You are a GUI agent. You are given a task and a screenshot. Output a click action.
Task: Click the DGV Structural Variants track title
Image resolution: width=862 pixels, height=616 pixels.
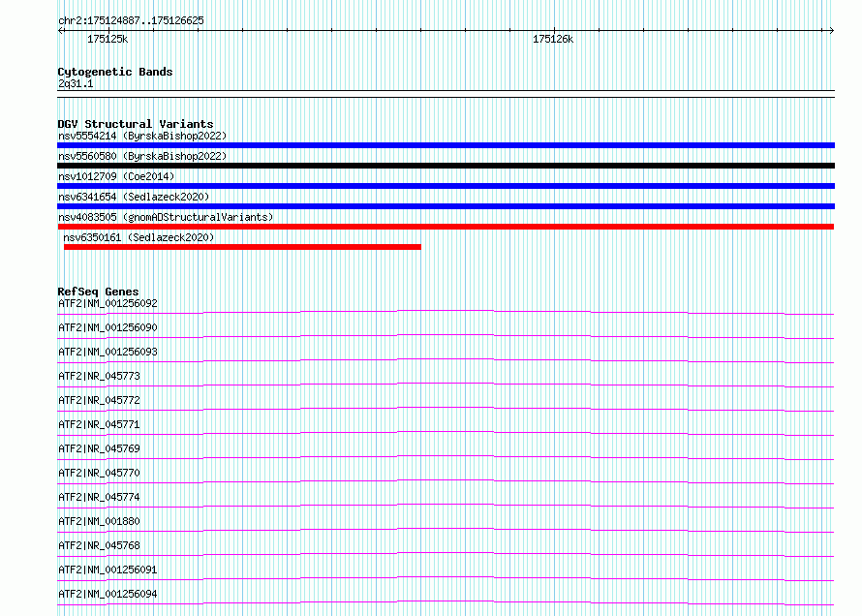pos(136,124)
